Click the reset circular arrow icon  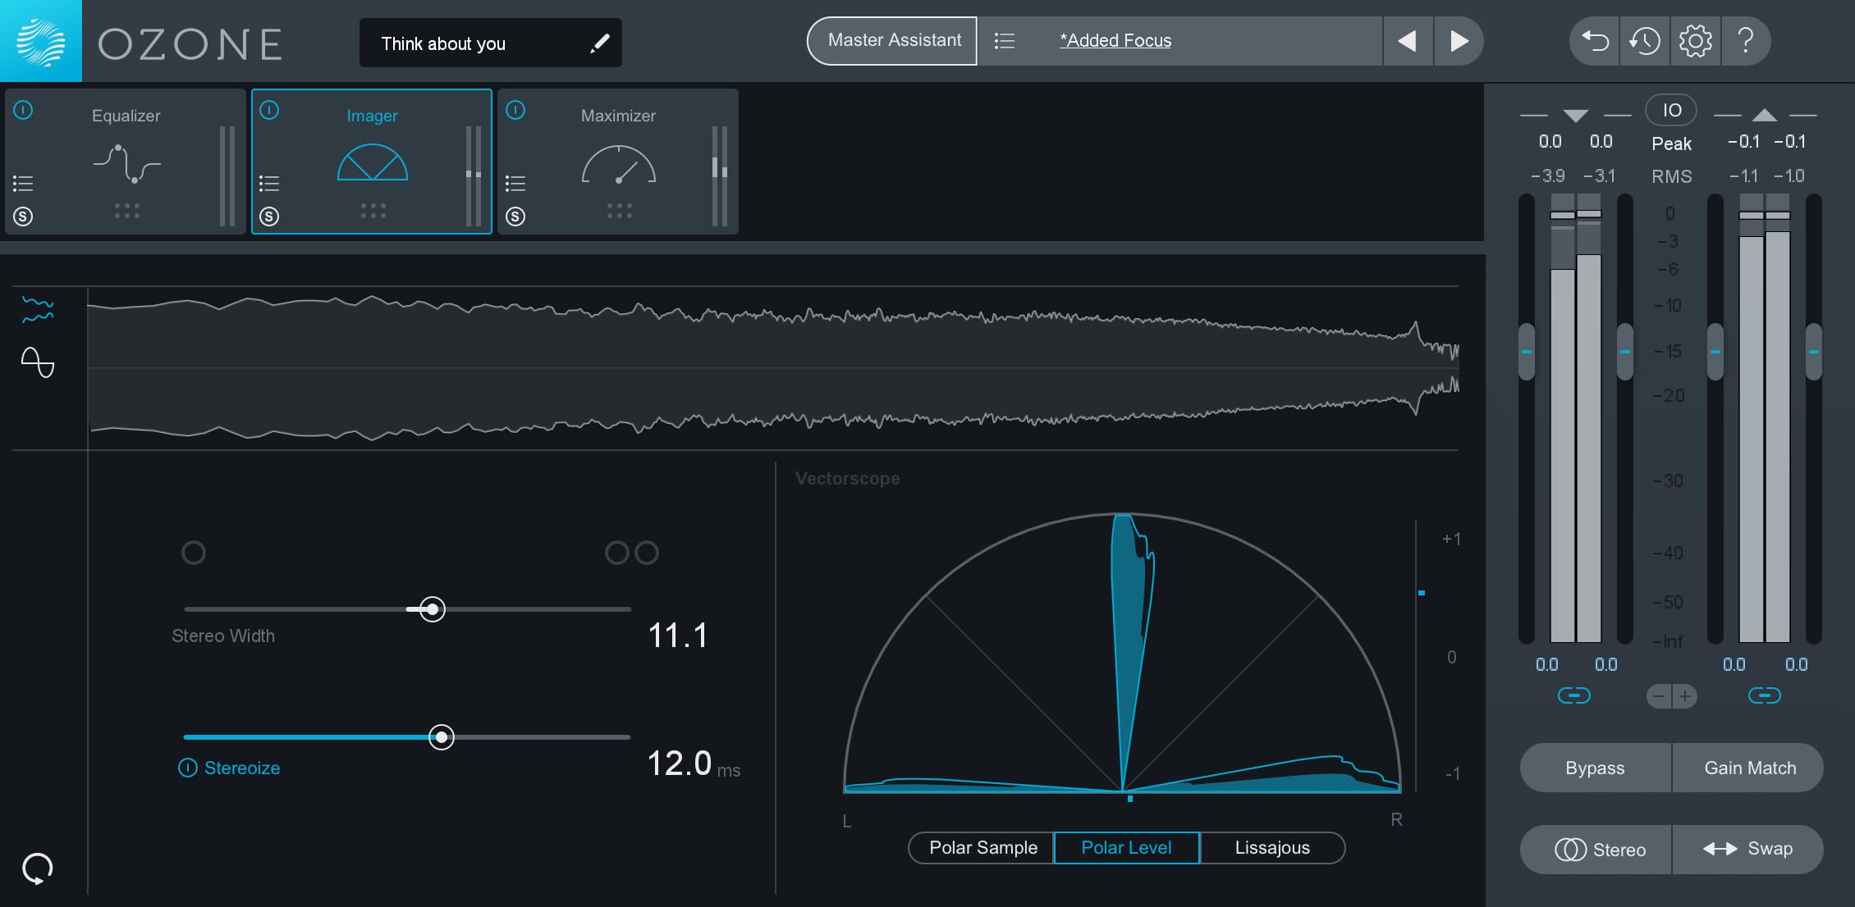(x=38, y=868)
